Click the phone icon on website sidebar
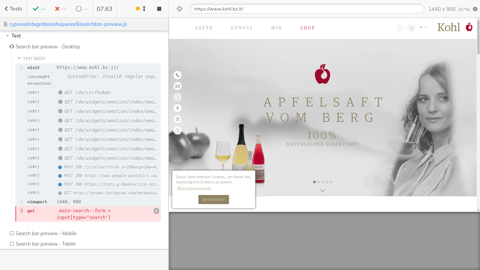 point(177,75)
